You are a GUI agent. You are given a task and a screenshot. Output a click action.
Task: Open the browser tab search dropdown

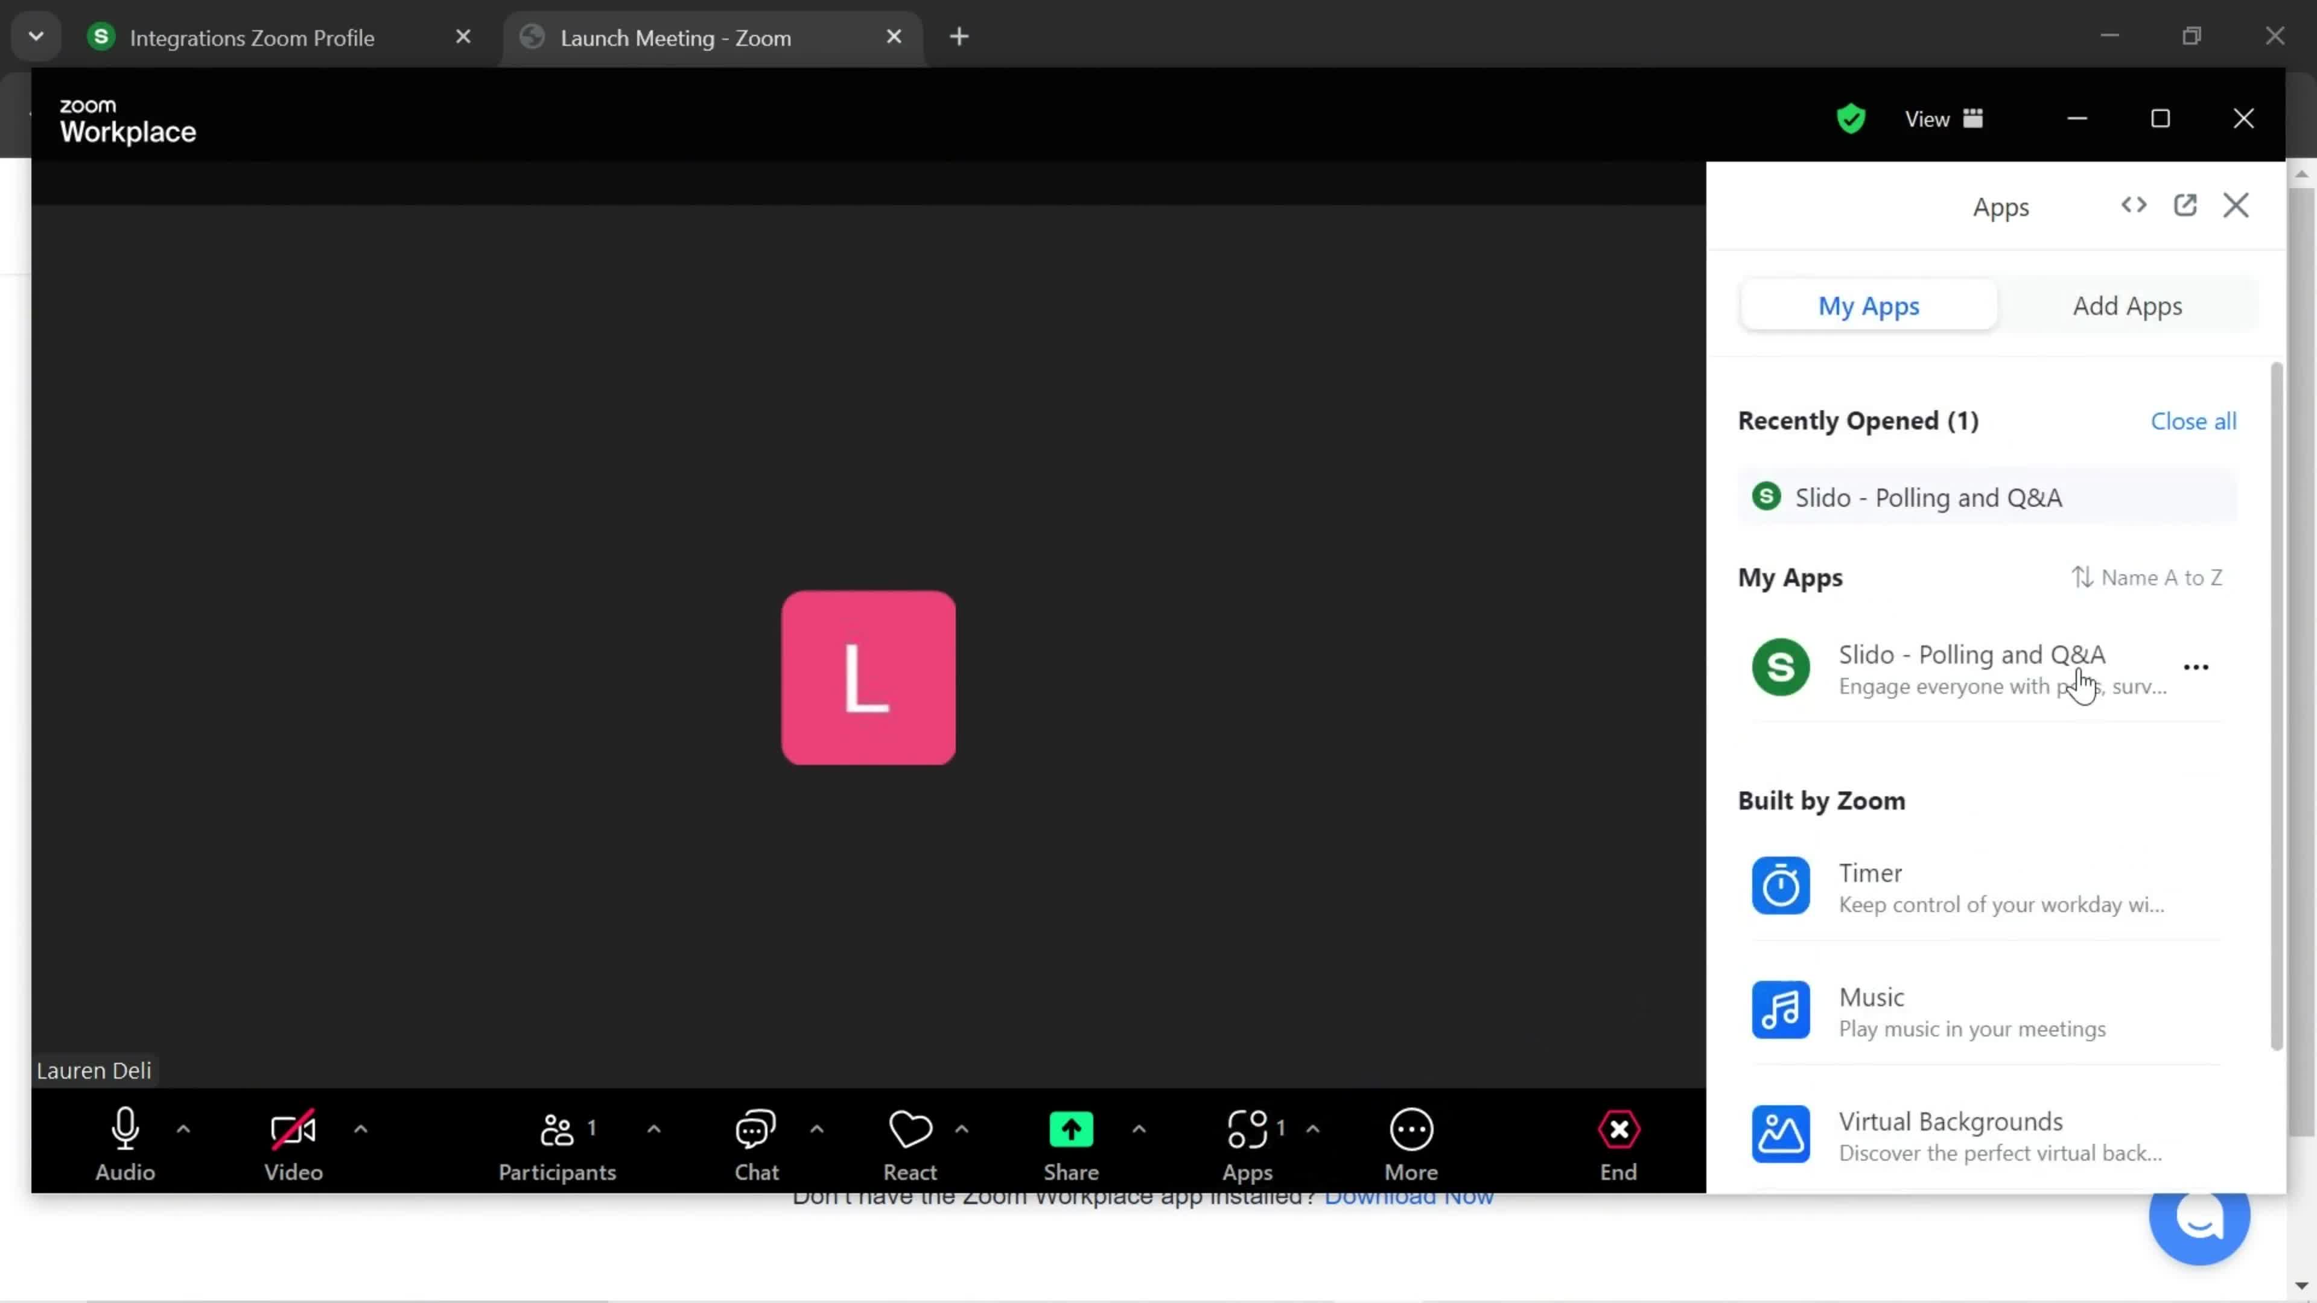point(36,37)
